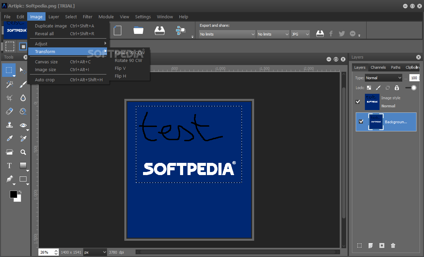Select the Text tool
This screenshot has width=424, height=257.
pos(10,166)
